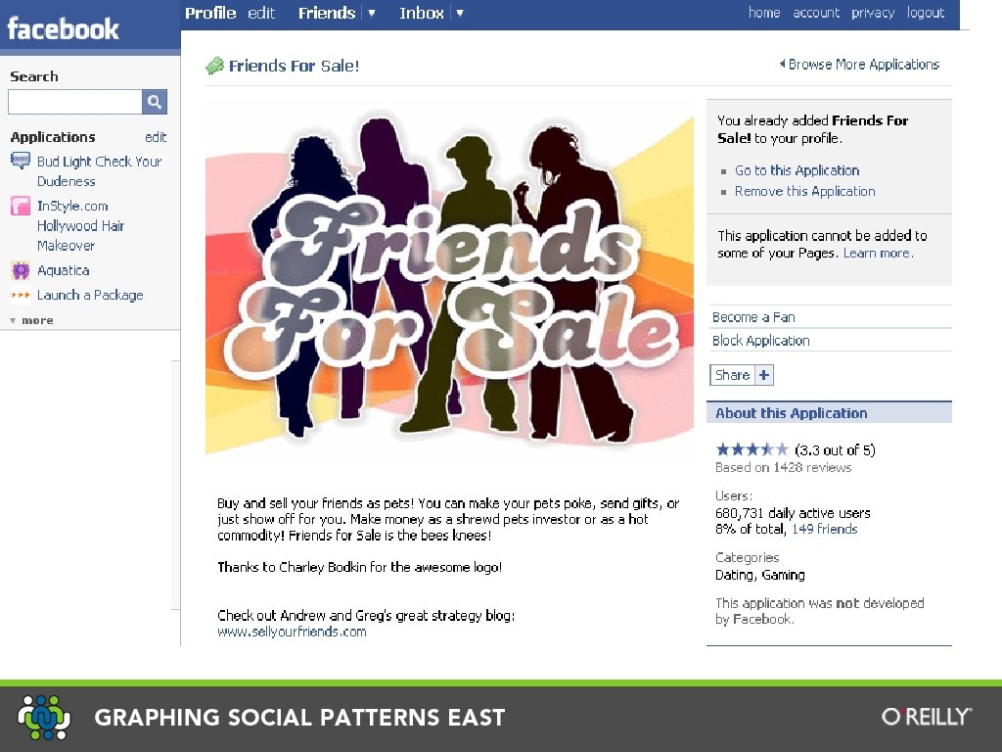Open the Aquatica application link

tap(64, 270)
